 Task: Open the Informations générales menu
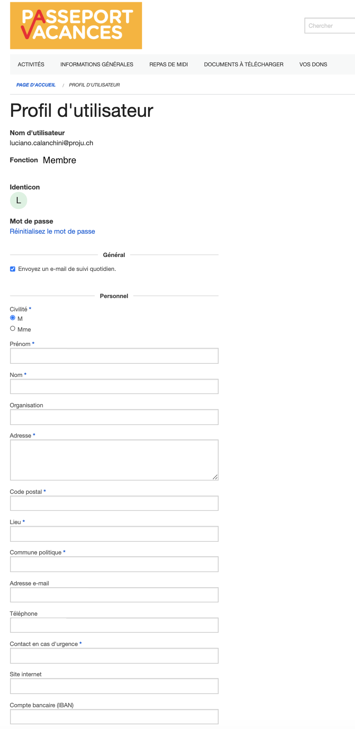[97, 64]
